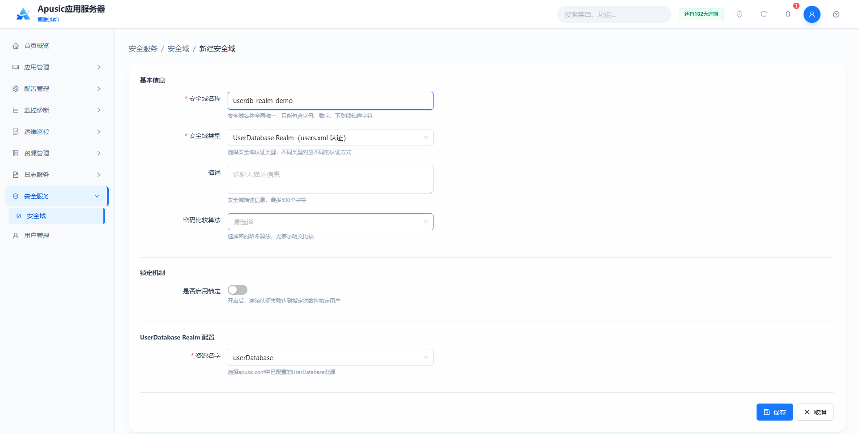
Task: Click the person icon for 用户管理
Action: tap(16, 236)
